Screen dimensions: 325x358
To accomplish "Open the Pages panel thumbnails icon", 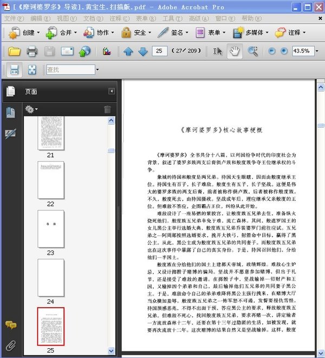I will click(x=11, y=92).
